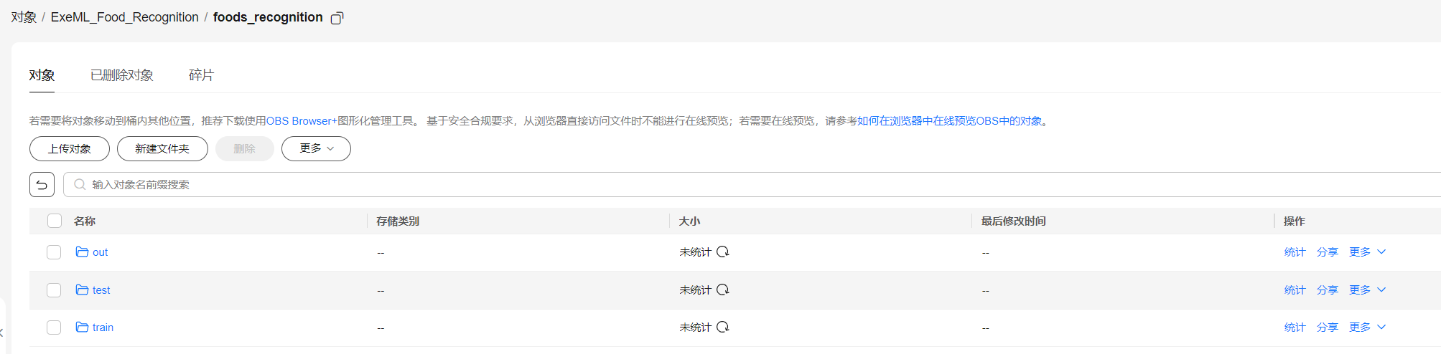1441x354 pixels.
Task: Click the back arrow icon left of search
Action: [42, 185]
